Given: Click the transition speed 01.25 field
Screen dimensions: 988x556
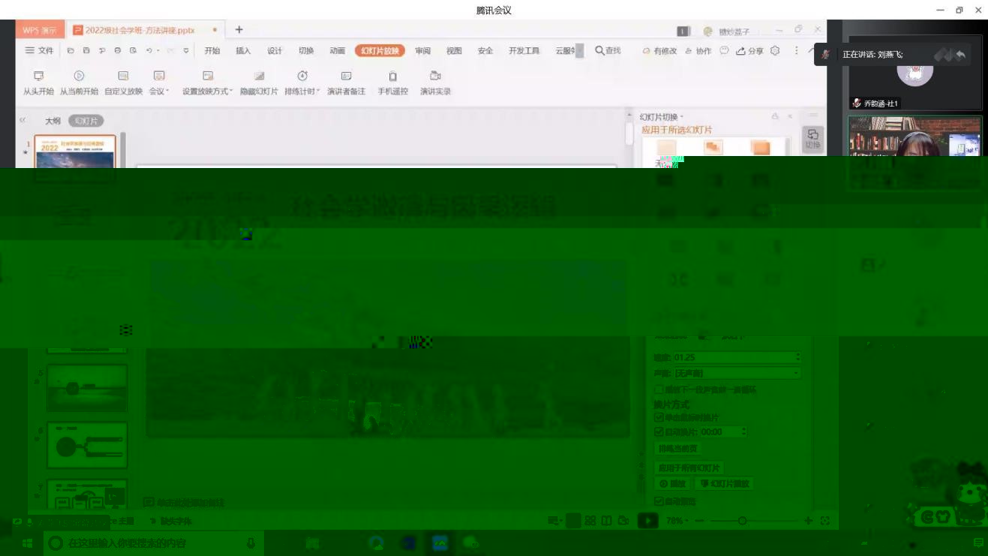Looking at the screenshot, I should (x=736, y=357).
